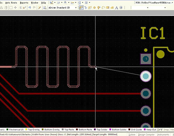This screenshot has height=136, width=174.
Task: Switch to the Bottom Overlay layer tab
Action: (51, 130)
